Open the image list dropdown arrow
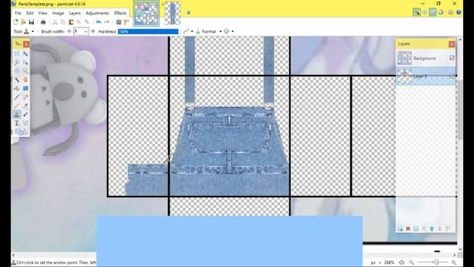Screen dimensions: 474x267 click(188, 13)
